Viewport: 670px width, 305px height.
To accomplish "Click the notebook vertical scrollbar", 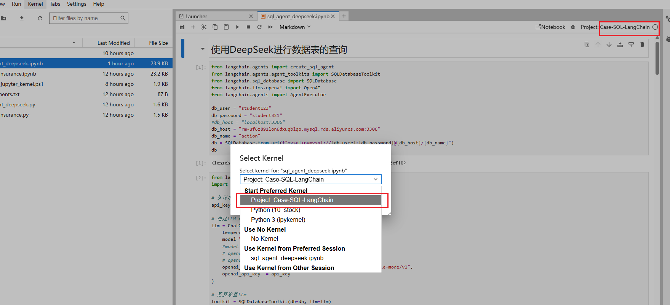I will click(657, 58).
